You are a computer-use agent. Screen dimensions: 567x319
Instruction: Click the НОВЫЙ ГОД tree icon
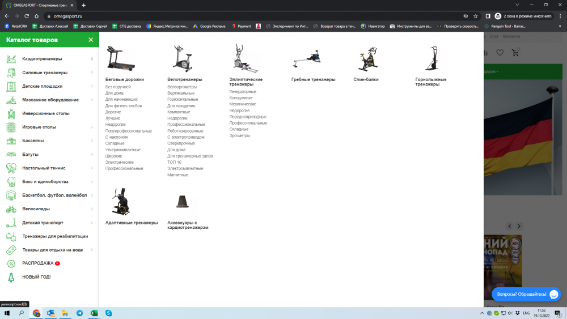(11, 277)
